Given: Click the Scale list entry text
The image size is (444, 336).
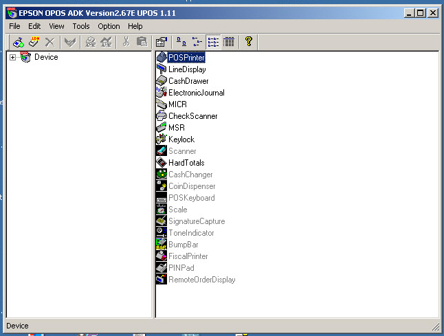Looking at the screenshot, I should [178, 210].
